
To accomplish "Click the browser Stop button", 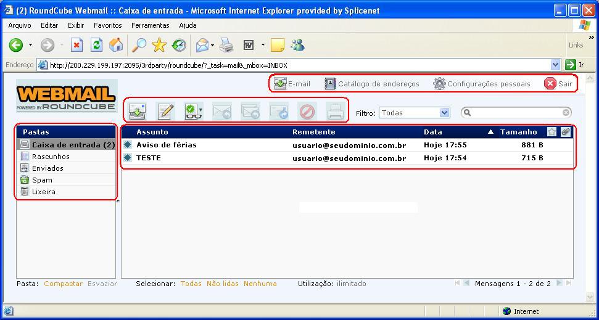I will point(76,46).
